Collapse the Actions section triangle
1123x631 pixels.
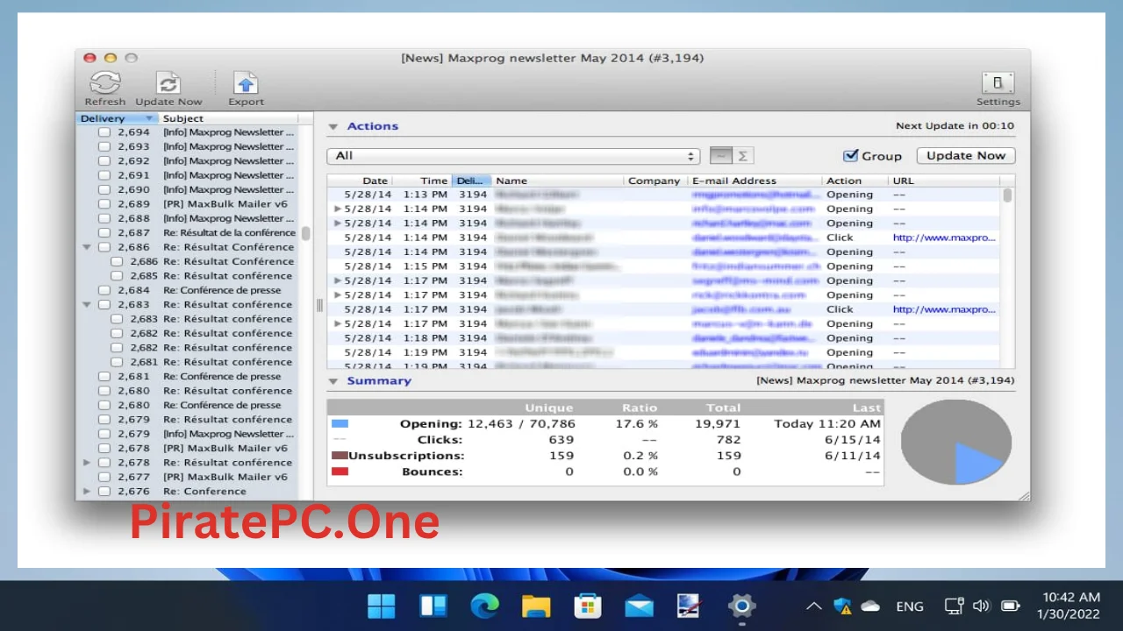click(x=333, y=126)
